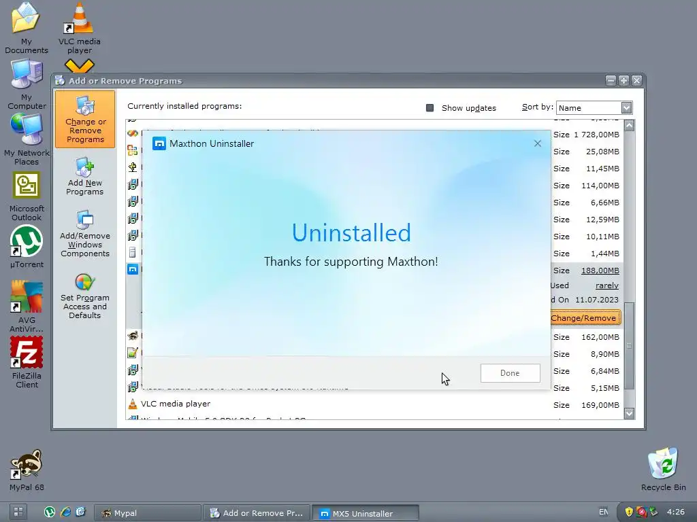Launch FileZilla Client desktop shortcut
Screen dimensions: 697x522
point(27,362)
